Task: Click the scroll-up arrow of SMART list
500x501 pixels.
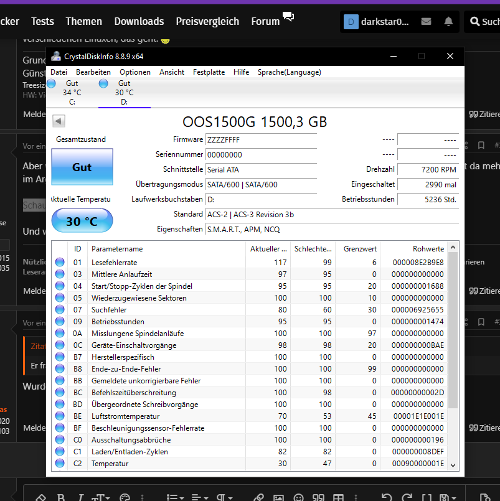Action: [453, 247]
